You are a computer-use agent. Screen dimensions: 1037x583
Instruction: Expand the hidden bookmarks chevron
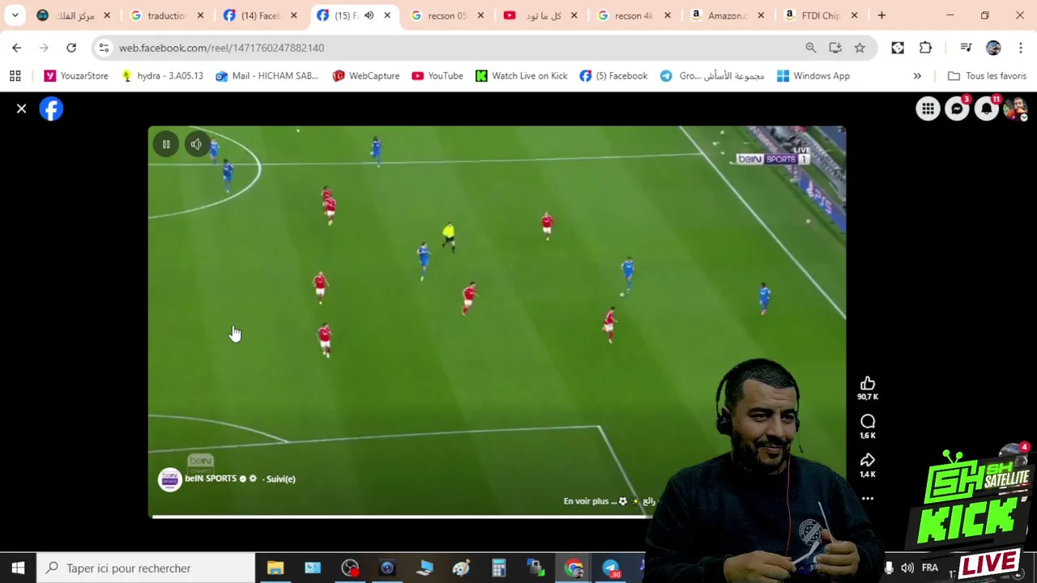pos(917,76)
